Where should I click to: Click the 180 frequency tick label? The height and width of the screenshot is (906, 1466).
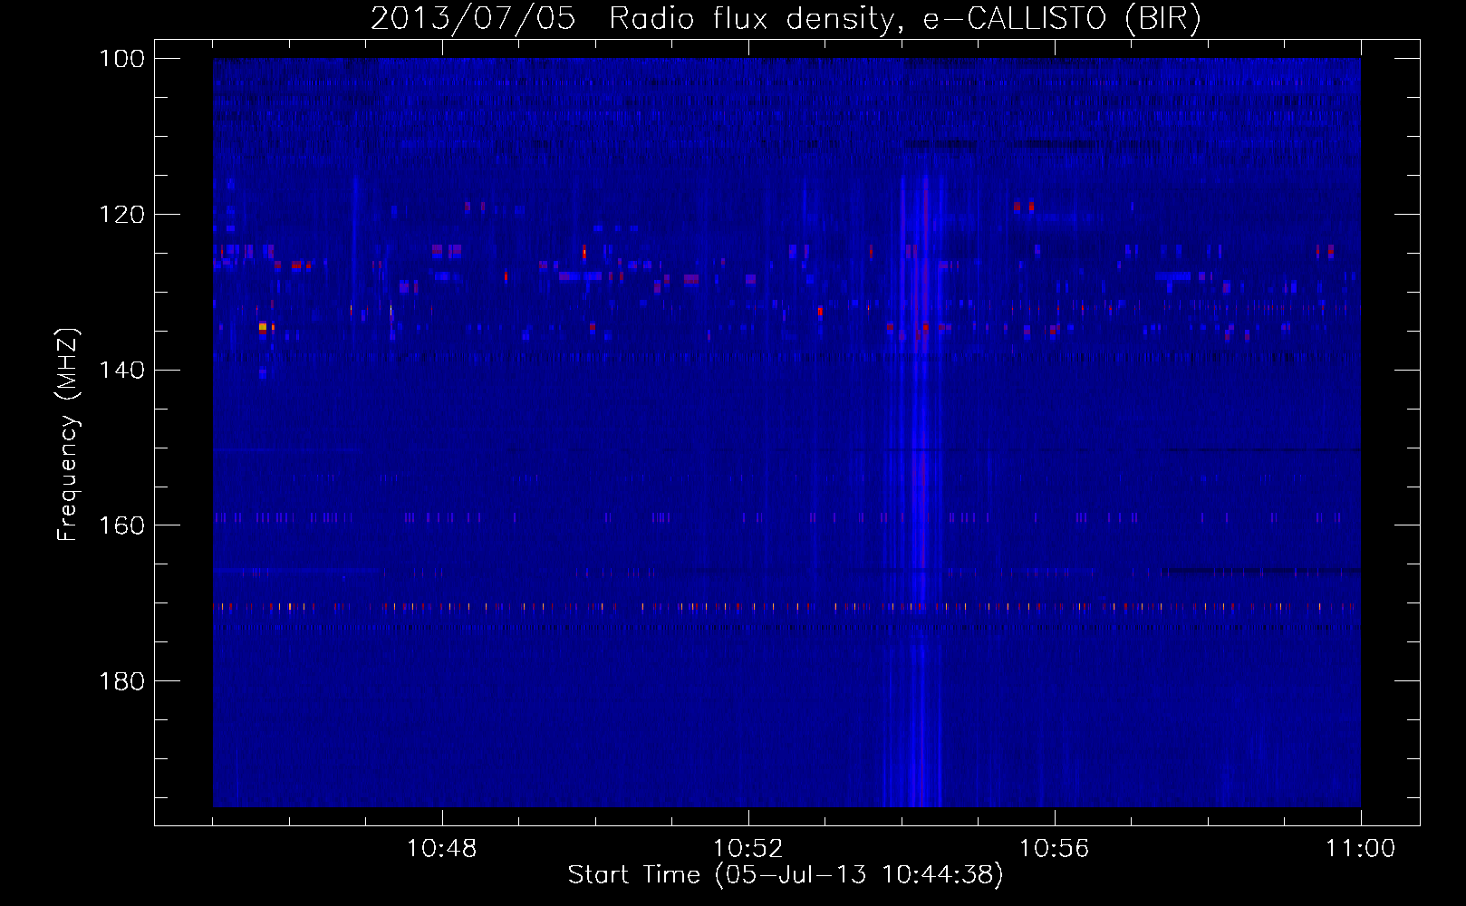click(121, 681)
